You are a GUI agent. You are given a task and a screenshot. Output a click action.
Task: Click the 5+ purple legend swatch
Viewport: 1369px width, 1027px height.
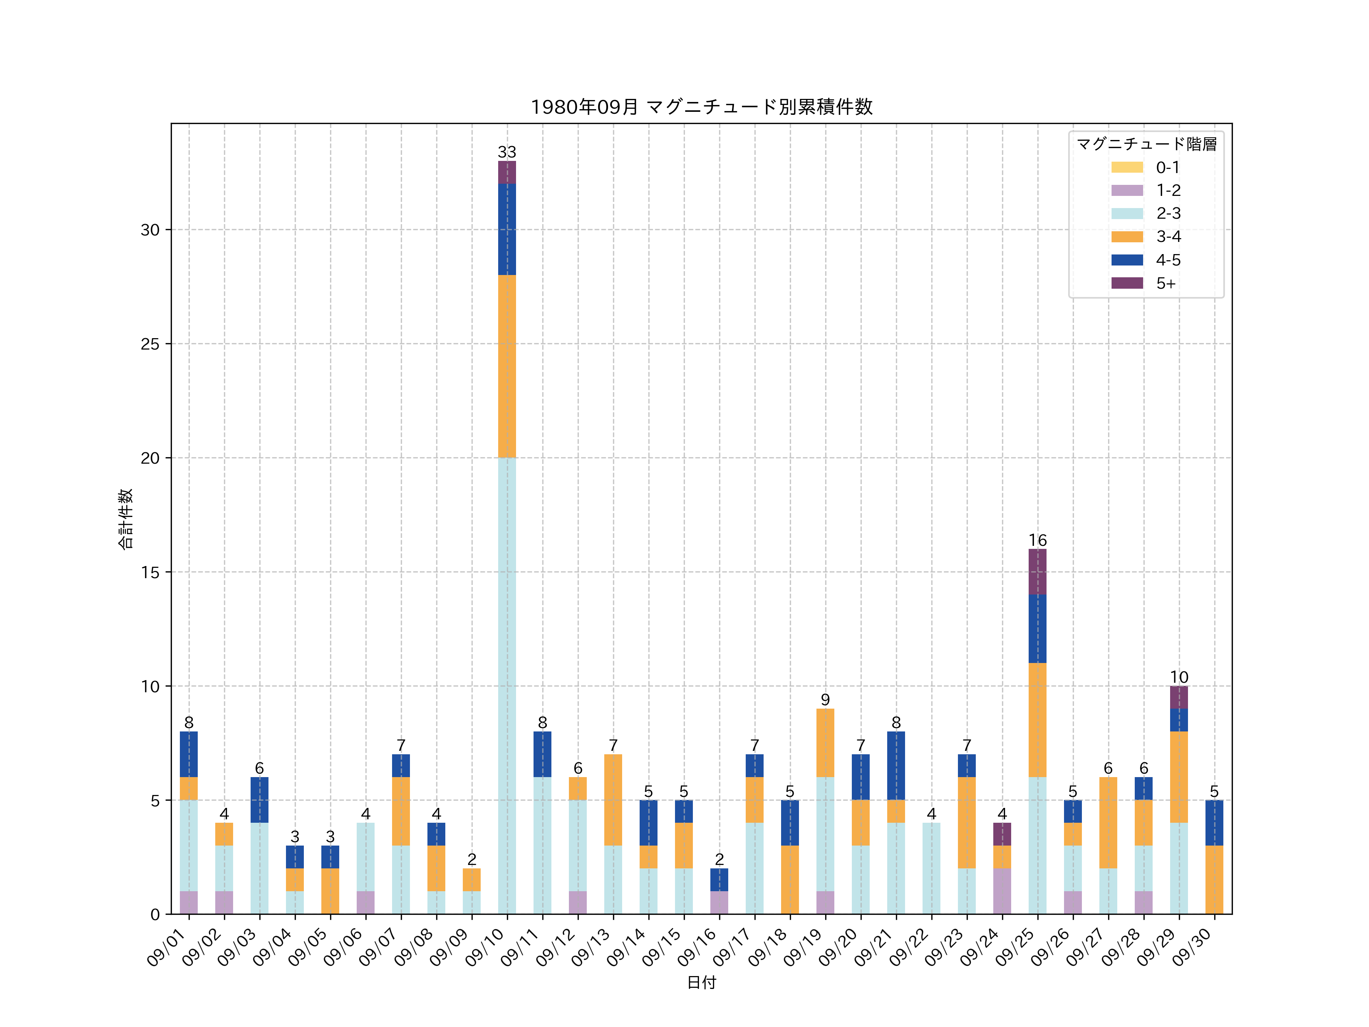click(1126, 283)
